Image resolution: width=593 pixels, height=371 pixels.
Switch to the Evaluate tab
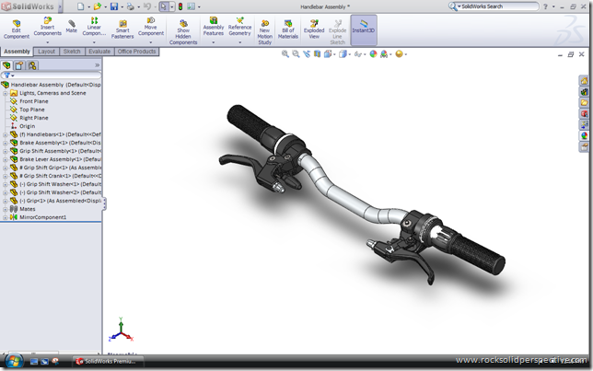click(x=99, y=52)
